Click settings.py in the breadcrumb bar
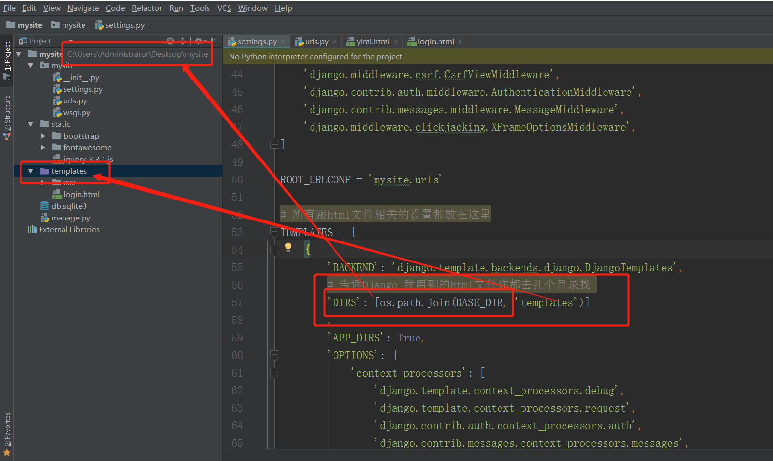The height and width of the screenshot is (461, 773). [x=125, y=25]
